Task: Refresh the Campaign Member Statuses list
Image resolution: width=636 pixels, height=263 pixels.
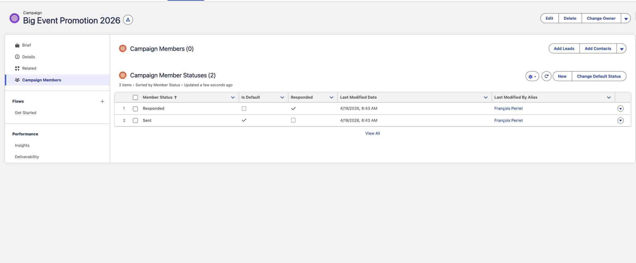Action: coord(546,76)
